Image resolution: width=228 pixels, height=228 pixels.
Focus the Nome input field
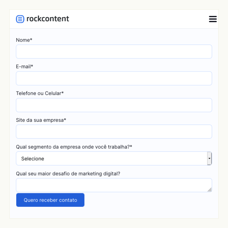coord(114,52)
